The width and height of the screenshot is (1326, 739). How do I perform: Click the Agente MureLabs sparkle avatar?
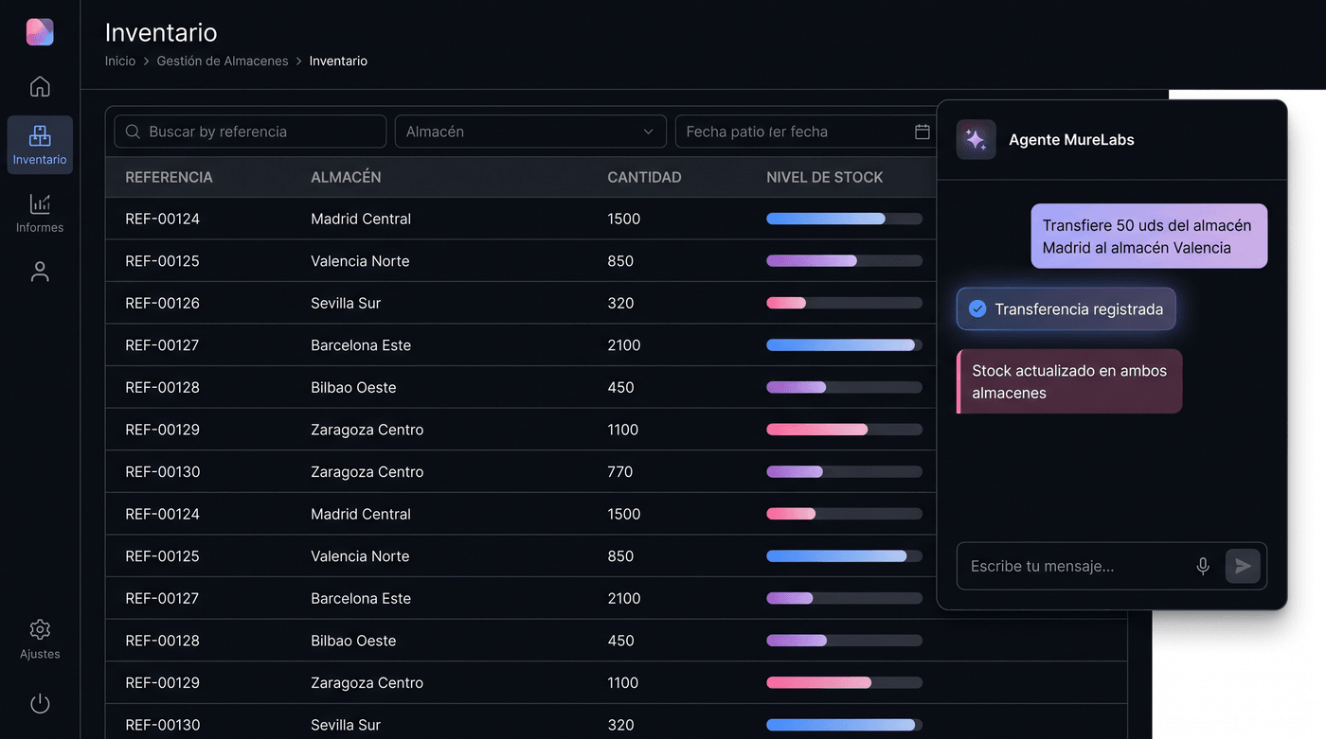click(976, 140)
